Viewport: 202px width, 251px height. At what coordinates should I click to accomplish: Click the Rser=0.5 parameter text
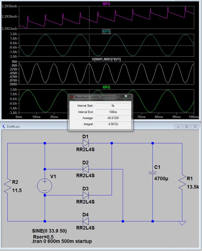point(43,237)
